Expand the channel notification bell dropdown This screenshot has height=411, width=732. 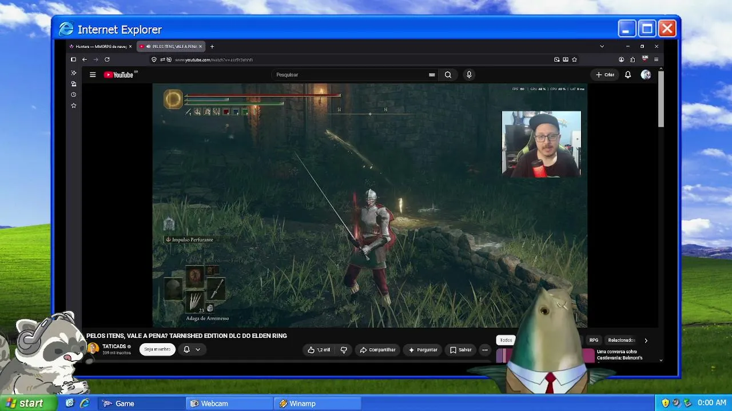pos(192,349)
